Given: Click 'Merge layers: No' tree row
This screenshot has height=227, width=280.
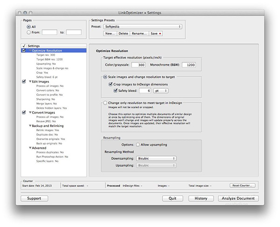Looking at the screenshot, I should click(x=47, y=104).
